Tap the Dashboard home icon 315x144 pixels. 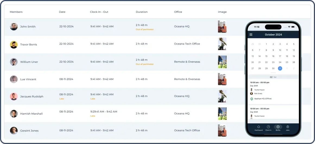click(x=259, y=127)
